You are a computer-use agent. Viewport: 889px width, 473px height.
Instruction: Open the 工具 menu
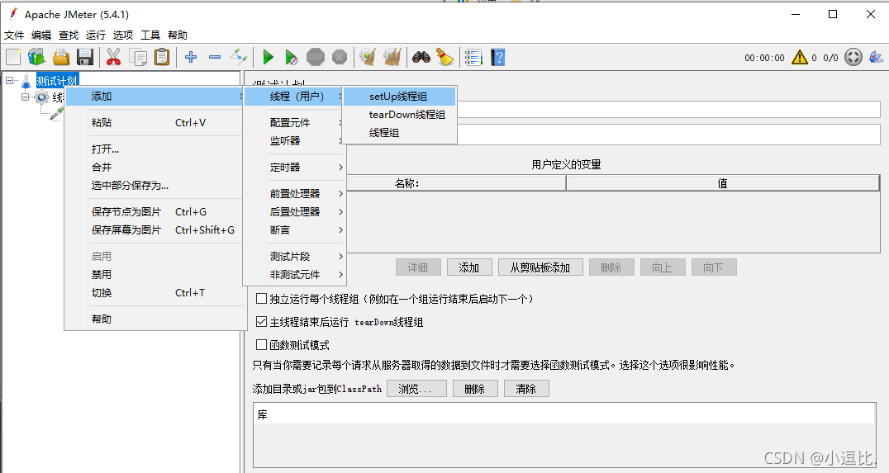(x=150, y=35)
